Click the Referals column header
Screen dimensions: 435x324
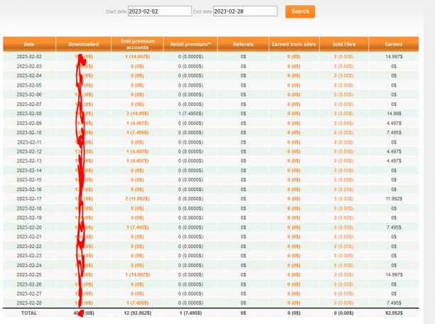tap(243, 44)
